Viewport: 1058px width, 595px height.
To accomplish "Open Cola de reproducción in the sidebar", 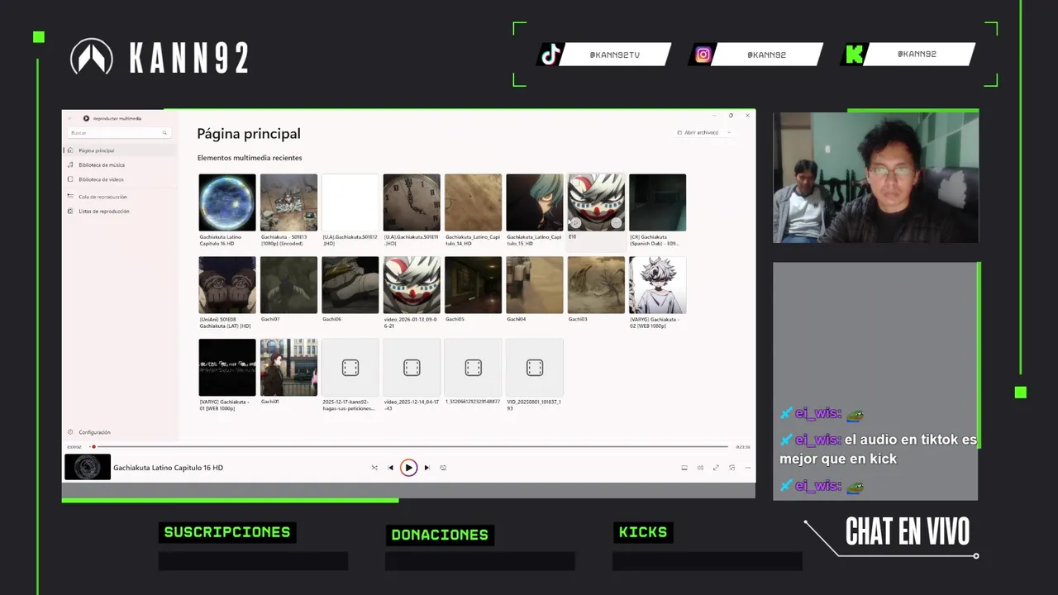I will [120, 197].
